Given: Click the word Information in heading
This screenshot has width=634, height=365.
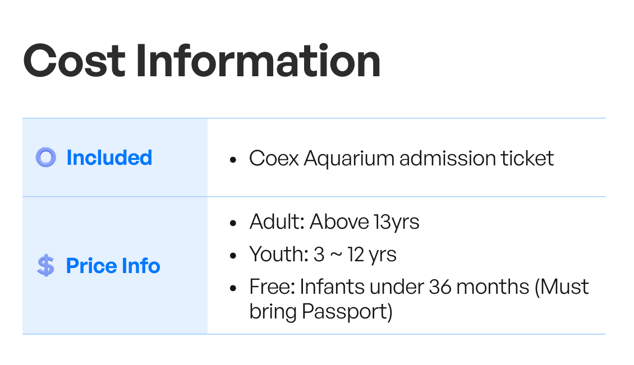Looking at the screenshot, I should point(258,61).
